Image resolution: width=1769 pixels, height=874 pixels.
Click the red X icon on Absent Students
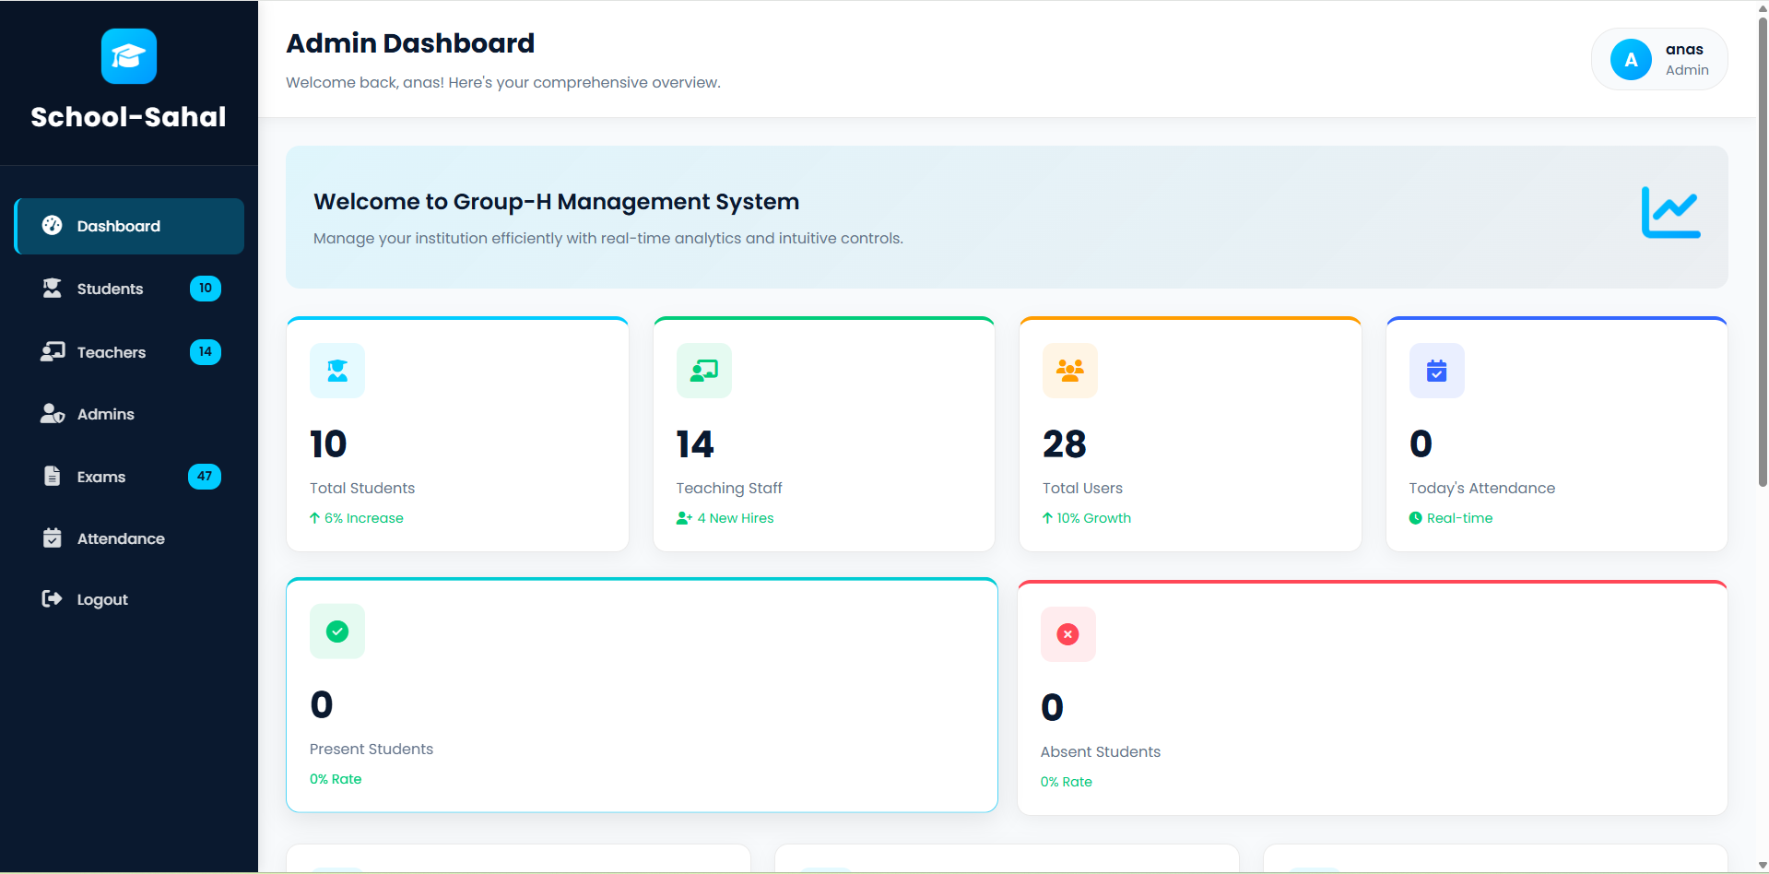[1067, 633]
